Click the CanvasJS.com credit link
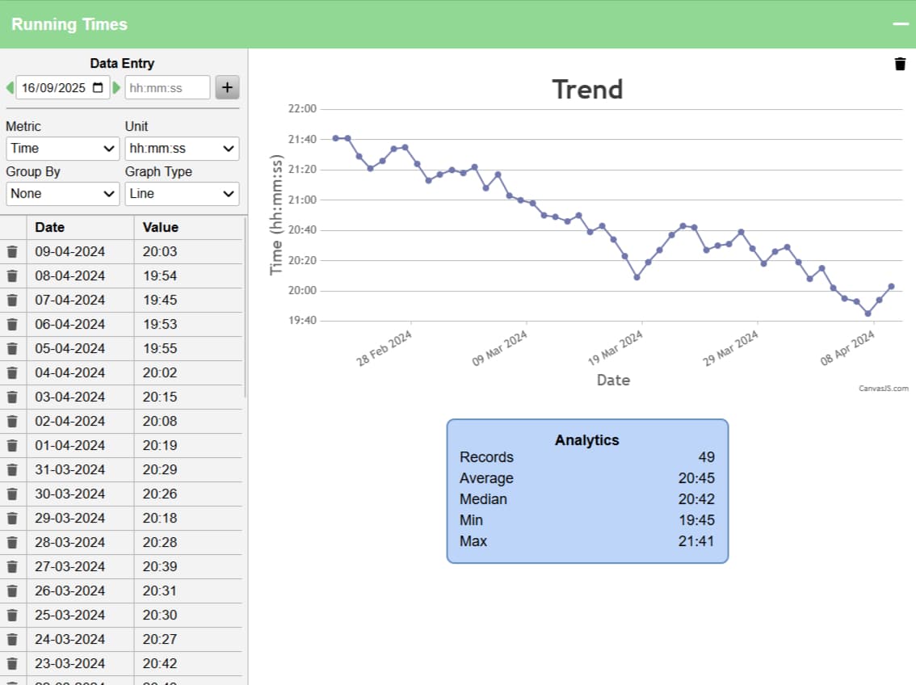Image resolution: width=916 pixels, height=685 pixels. [884, 389]
